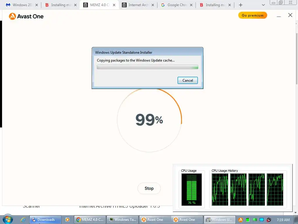Click the Copying packages progress bar
The width and height of the screenshot is (298, 224).
(x=148, y=67)
